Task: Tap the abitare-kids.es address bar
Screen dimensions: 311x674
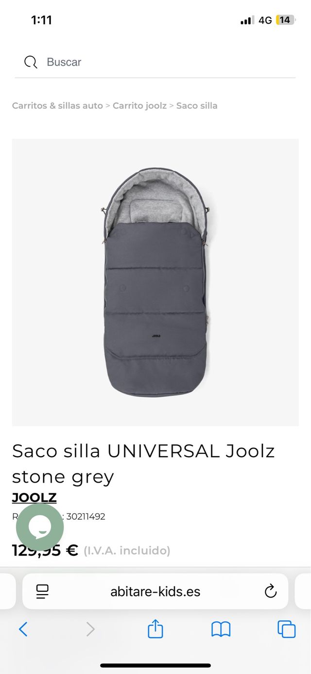Action: (x=155, y=591)
